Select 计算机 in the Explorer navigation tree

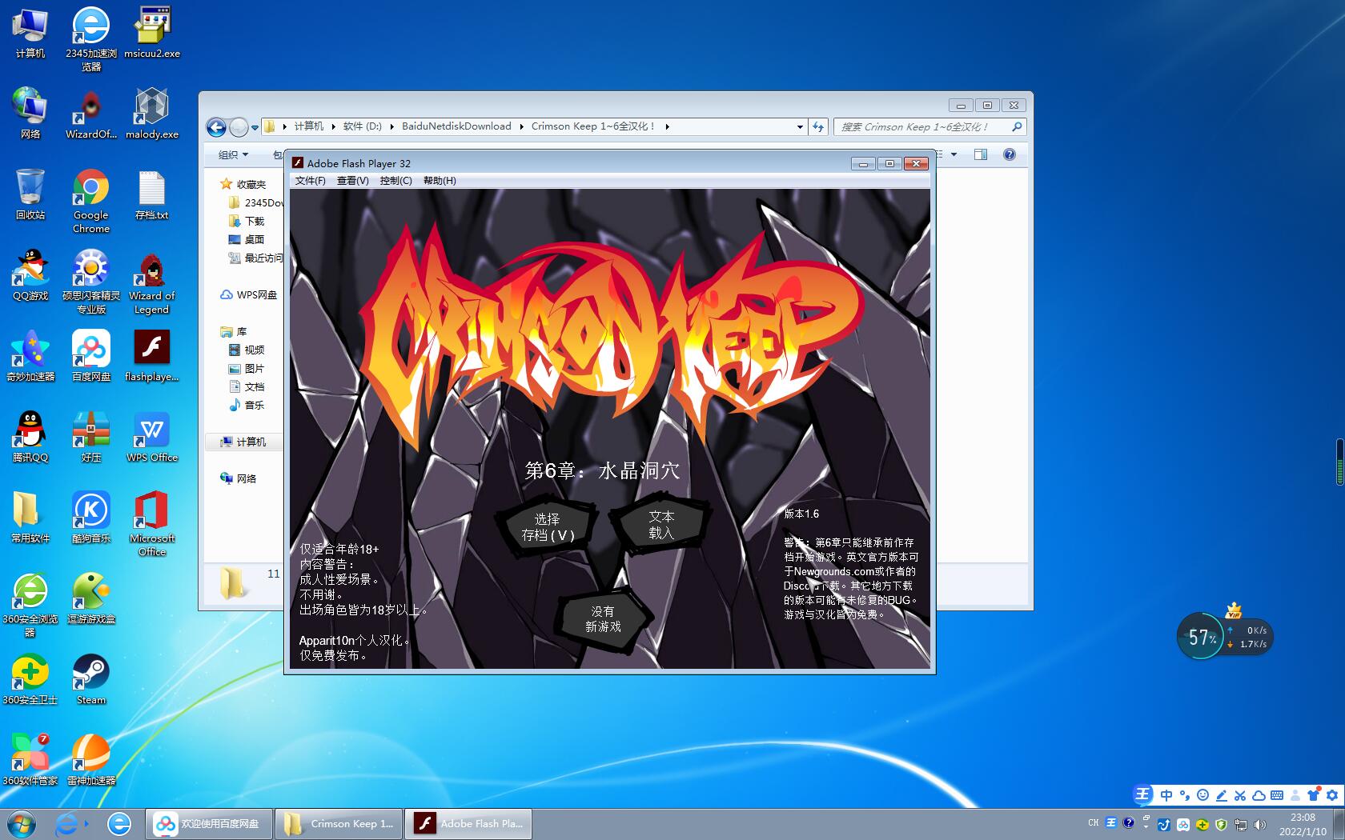251,442
